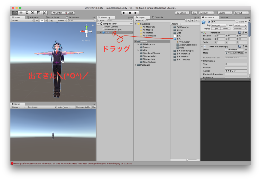Screen dimensions: 261x180
Task: Expand the PMXExporter folder in tree
Action: click(138, 44)
